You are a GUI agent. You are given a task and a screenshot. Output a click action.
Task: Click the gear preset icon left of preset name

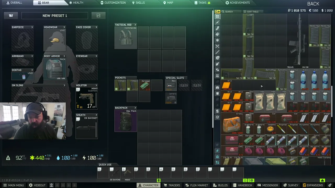tap(11, 16)
